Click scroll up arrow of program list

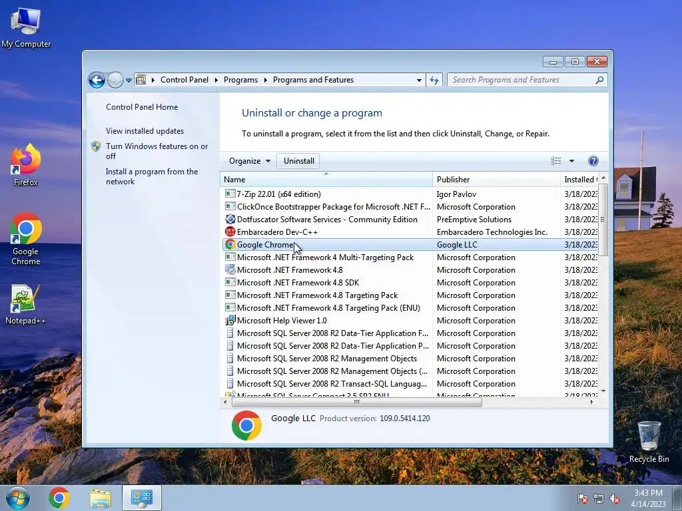tap(603, 178)
